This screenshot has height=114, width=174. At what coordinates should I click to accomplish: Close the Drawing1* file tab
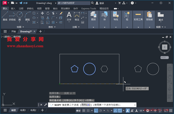(35, 32)
